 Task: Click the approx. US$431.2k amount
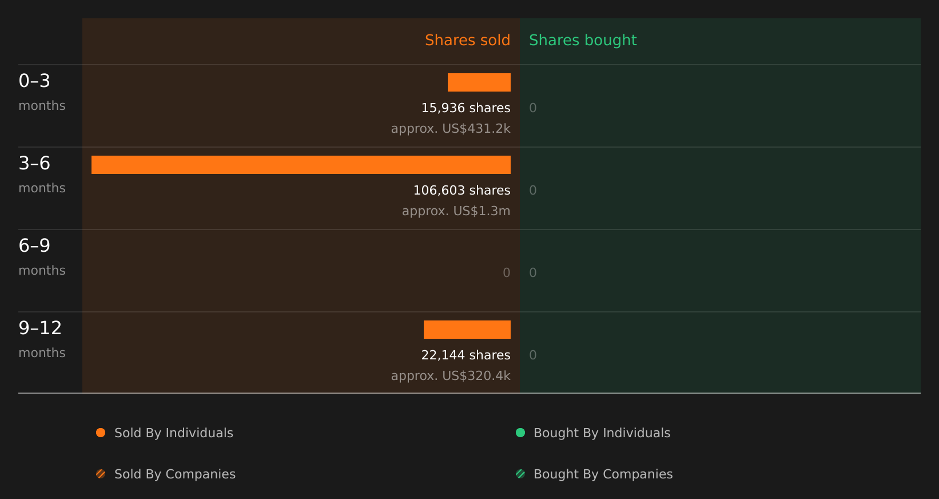click(x=451, y=129)
